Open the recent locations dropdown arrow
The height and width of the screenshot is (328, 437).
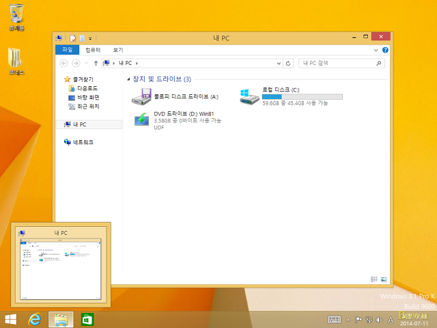87,64
